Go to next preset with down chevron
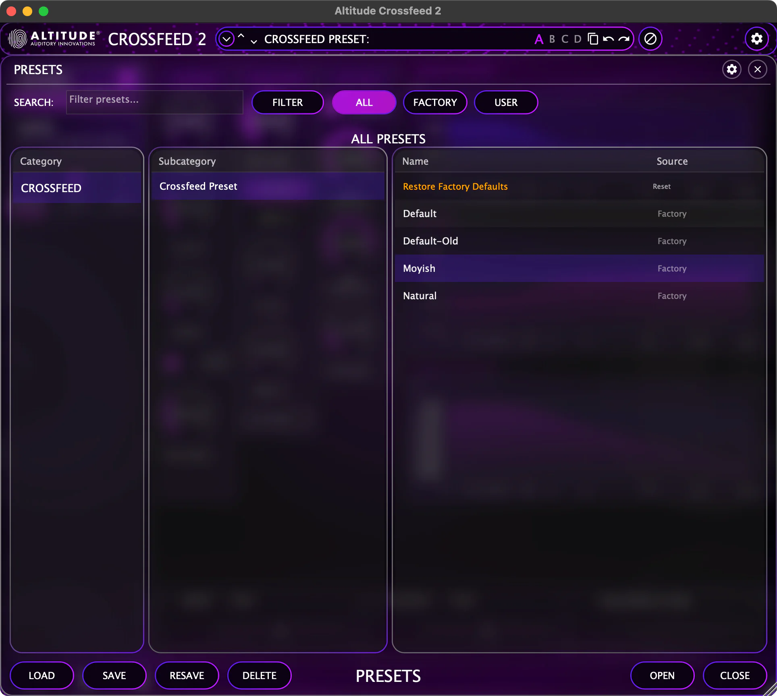This screenshot has width=777, height=696. coord(254,41)
